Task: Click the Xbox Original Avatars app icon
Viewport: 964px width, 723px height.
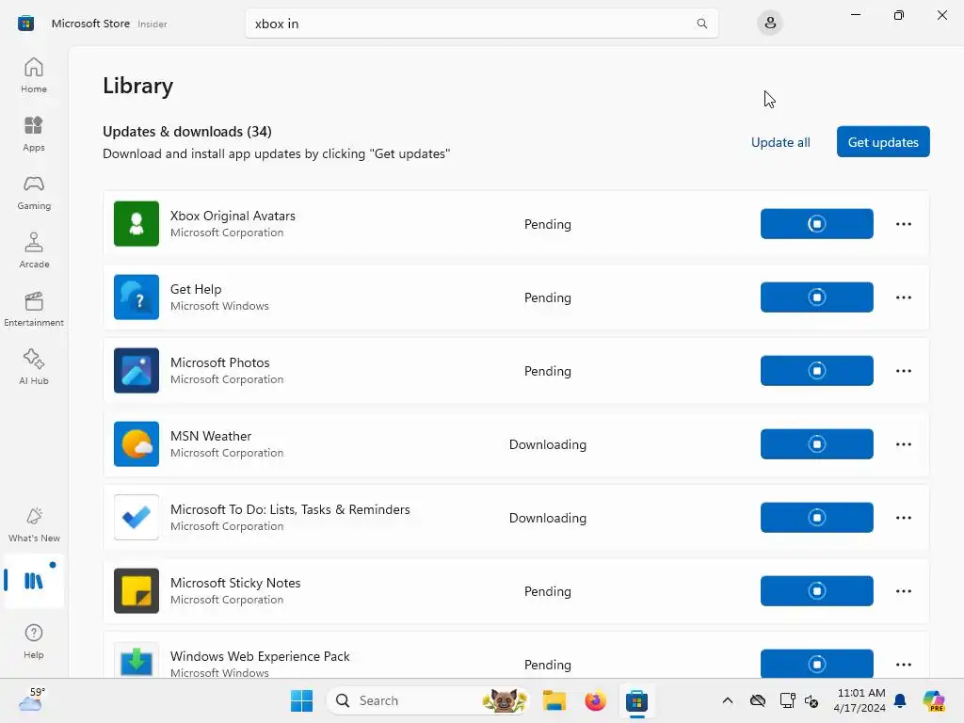Action: pyautogui.click(x=137, y=224)
